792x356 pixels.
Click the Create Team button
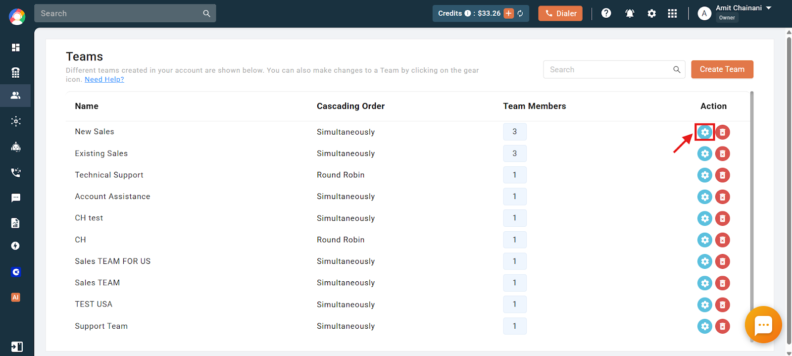[x=722, y=69]
